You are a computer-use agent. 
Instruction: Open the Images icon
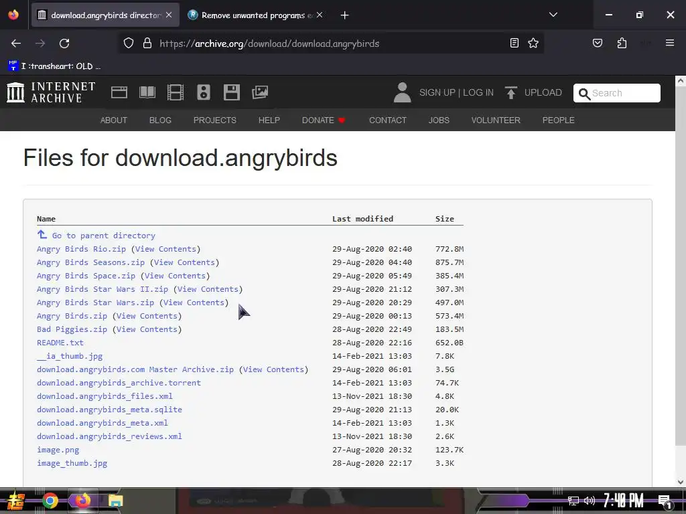click(x=260, y=92)
